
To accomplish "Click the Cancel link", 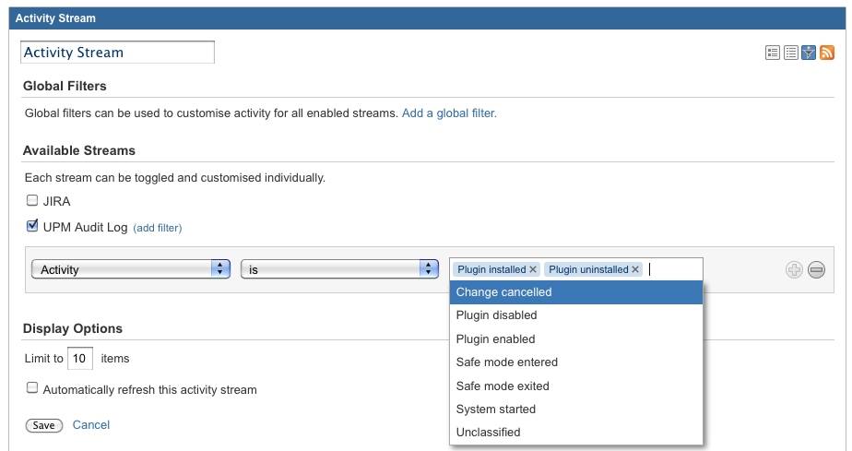I will pyautogui.click(x=91, y=425).
